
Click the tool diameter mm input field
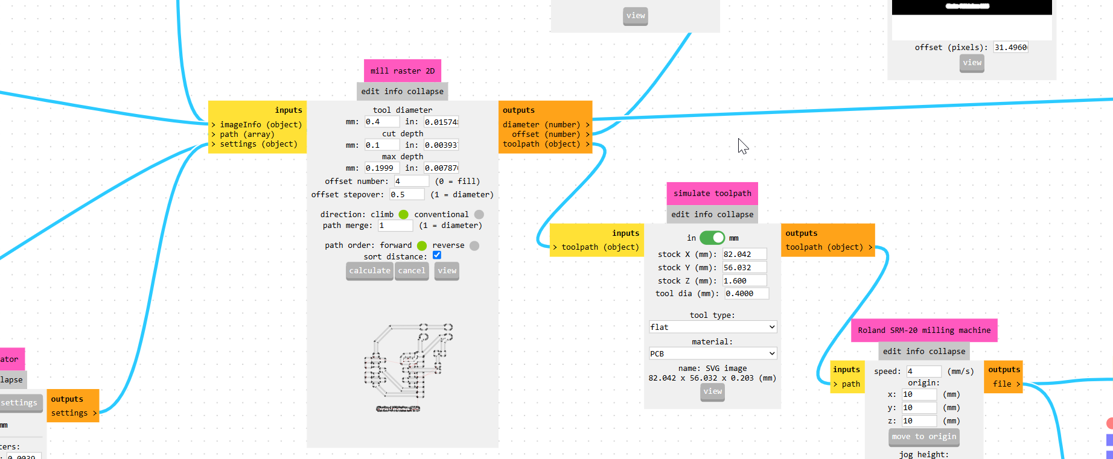point(381,122)
